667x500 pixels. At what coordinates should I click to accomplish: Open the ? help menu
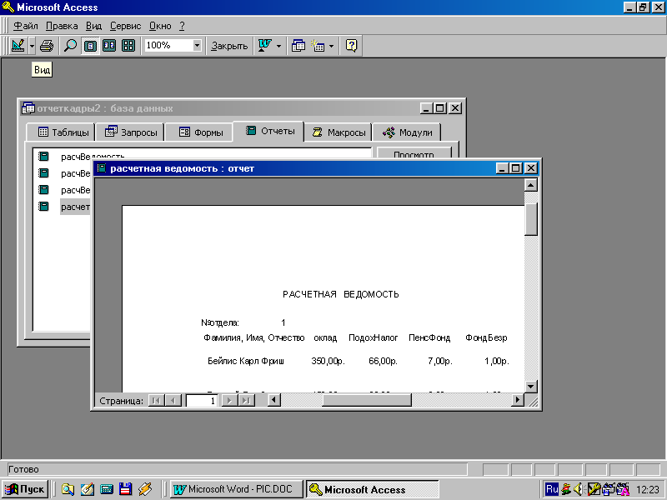coord(182,26)
